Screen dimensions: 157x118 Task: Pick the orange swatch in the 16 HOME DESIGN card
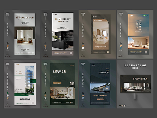8,46
